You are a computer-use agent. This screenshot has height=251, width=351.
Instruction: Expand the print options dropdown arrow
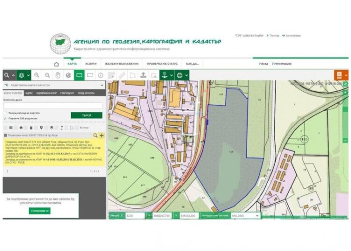(186, 75)
